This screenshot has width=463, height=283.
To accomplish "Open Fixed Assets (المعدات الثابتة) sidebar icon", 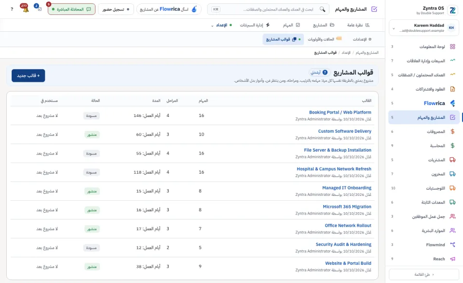I will tap(452, 202).
